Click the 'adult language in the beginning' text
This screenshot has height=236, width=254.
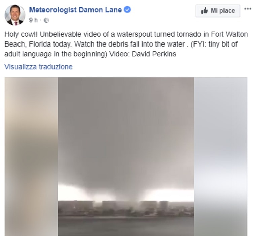(x=55, y=54)
